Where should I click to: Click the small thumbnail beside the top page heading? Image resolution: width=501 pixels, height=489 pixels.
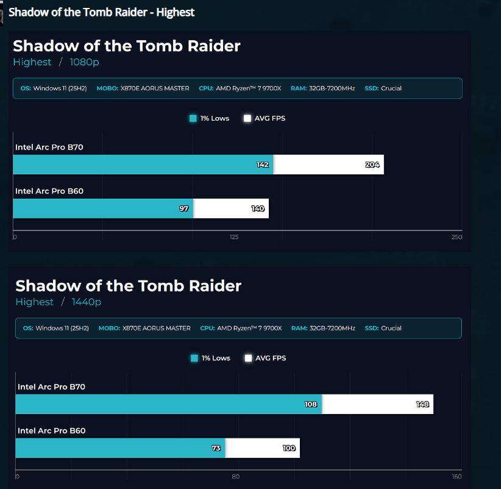[x=2, y=12]
